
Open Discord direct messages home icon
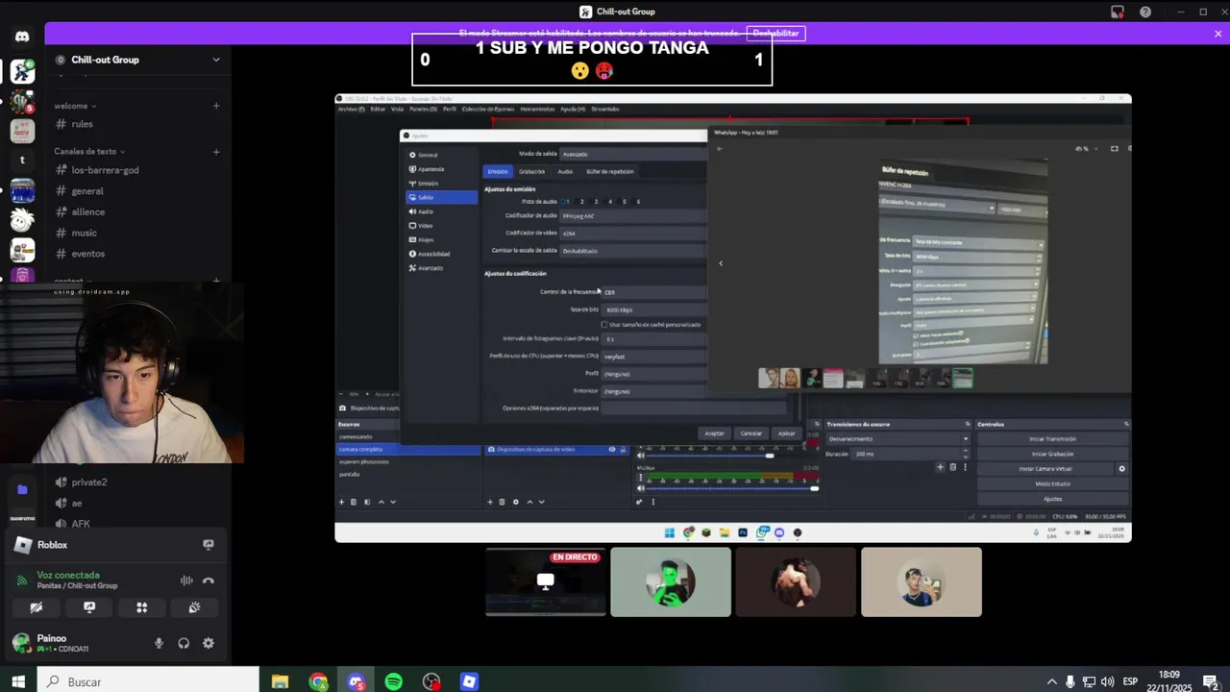(22, 37)
